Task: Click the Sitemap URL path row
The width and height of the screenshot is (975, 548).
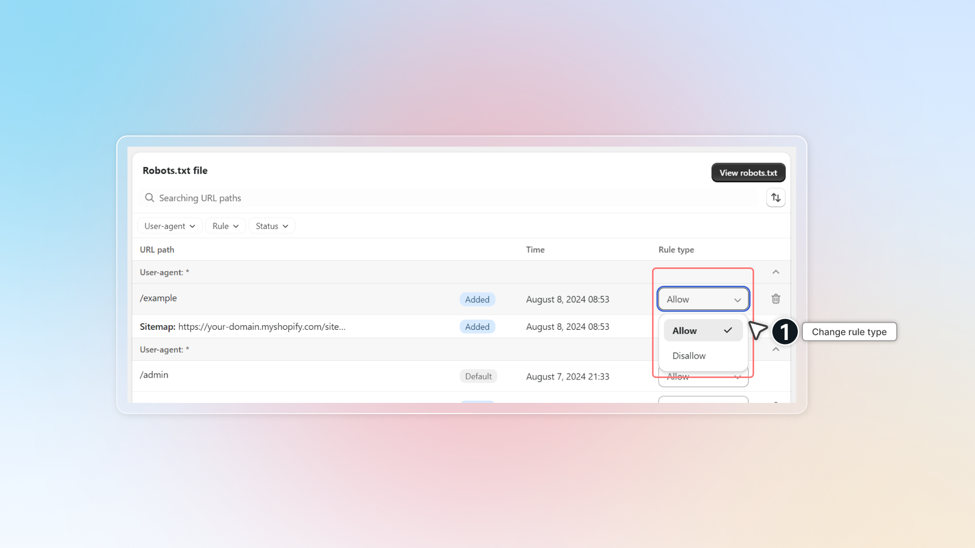Action: coord(243,327)
